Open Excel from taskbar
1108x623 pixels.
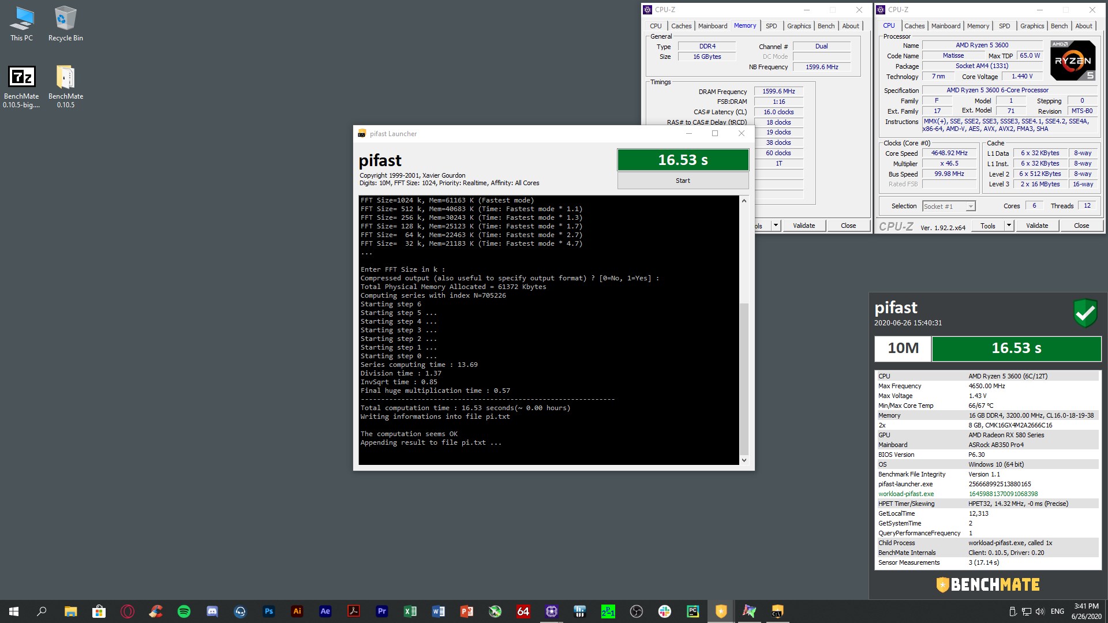(x=410, y=611)
